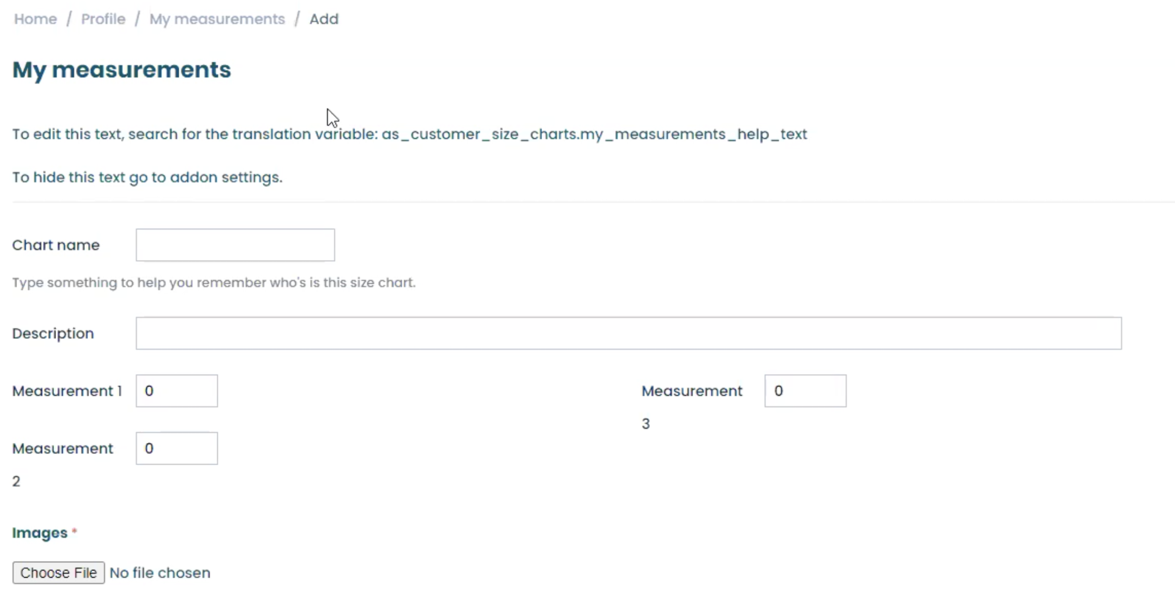Click the Choose File button
This screenshot has height=590, width=1175.
(58, 573)
